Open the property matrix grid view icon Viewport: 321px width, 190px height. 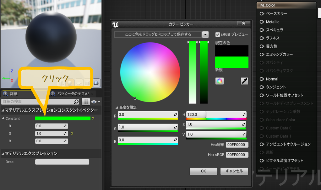pyautogui.click(x=86, y=102)
